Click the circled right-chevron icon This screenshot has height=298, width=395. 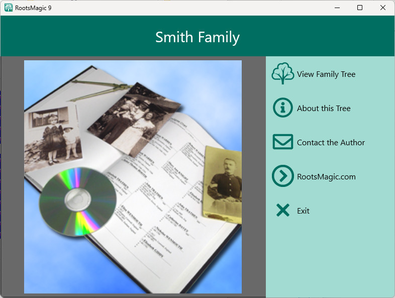point(282,176)
